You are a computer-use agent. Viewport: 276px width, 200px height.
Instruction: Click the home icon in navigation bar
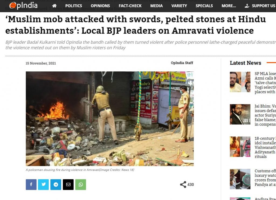54,6
